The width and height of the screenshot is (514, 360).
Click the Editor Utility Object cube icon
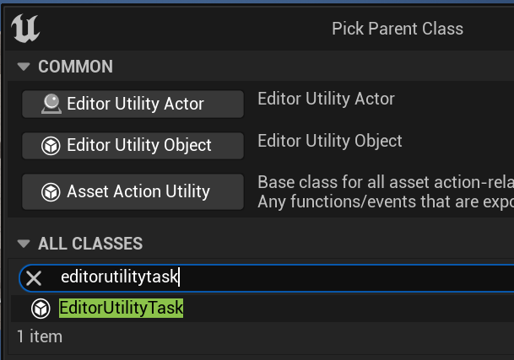point(52,146)
